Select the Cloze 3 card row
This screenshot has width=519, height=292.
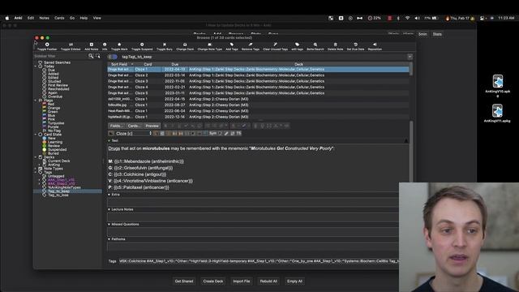pos(258,81)
